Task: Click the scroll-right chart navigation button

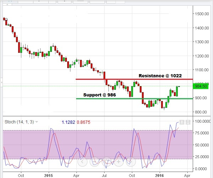Action: (x=131, y=162)
